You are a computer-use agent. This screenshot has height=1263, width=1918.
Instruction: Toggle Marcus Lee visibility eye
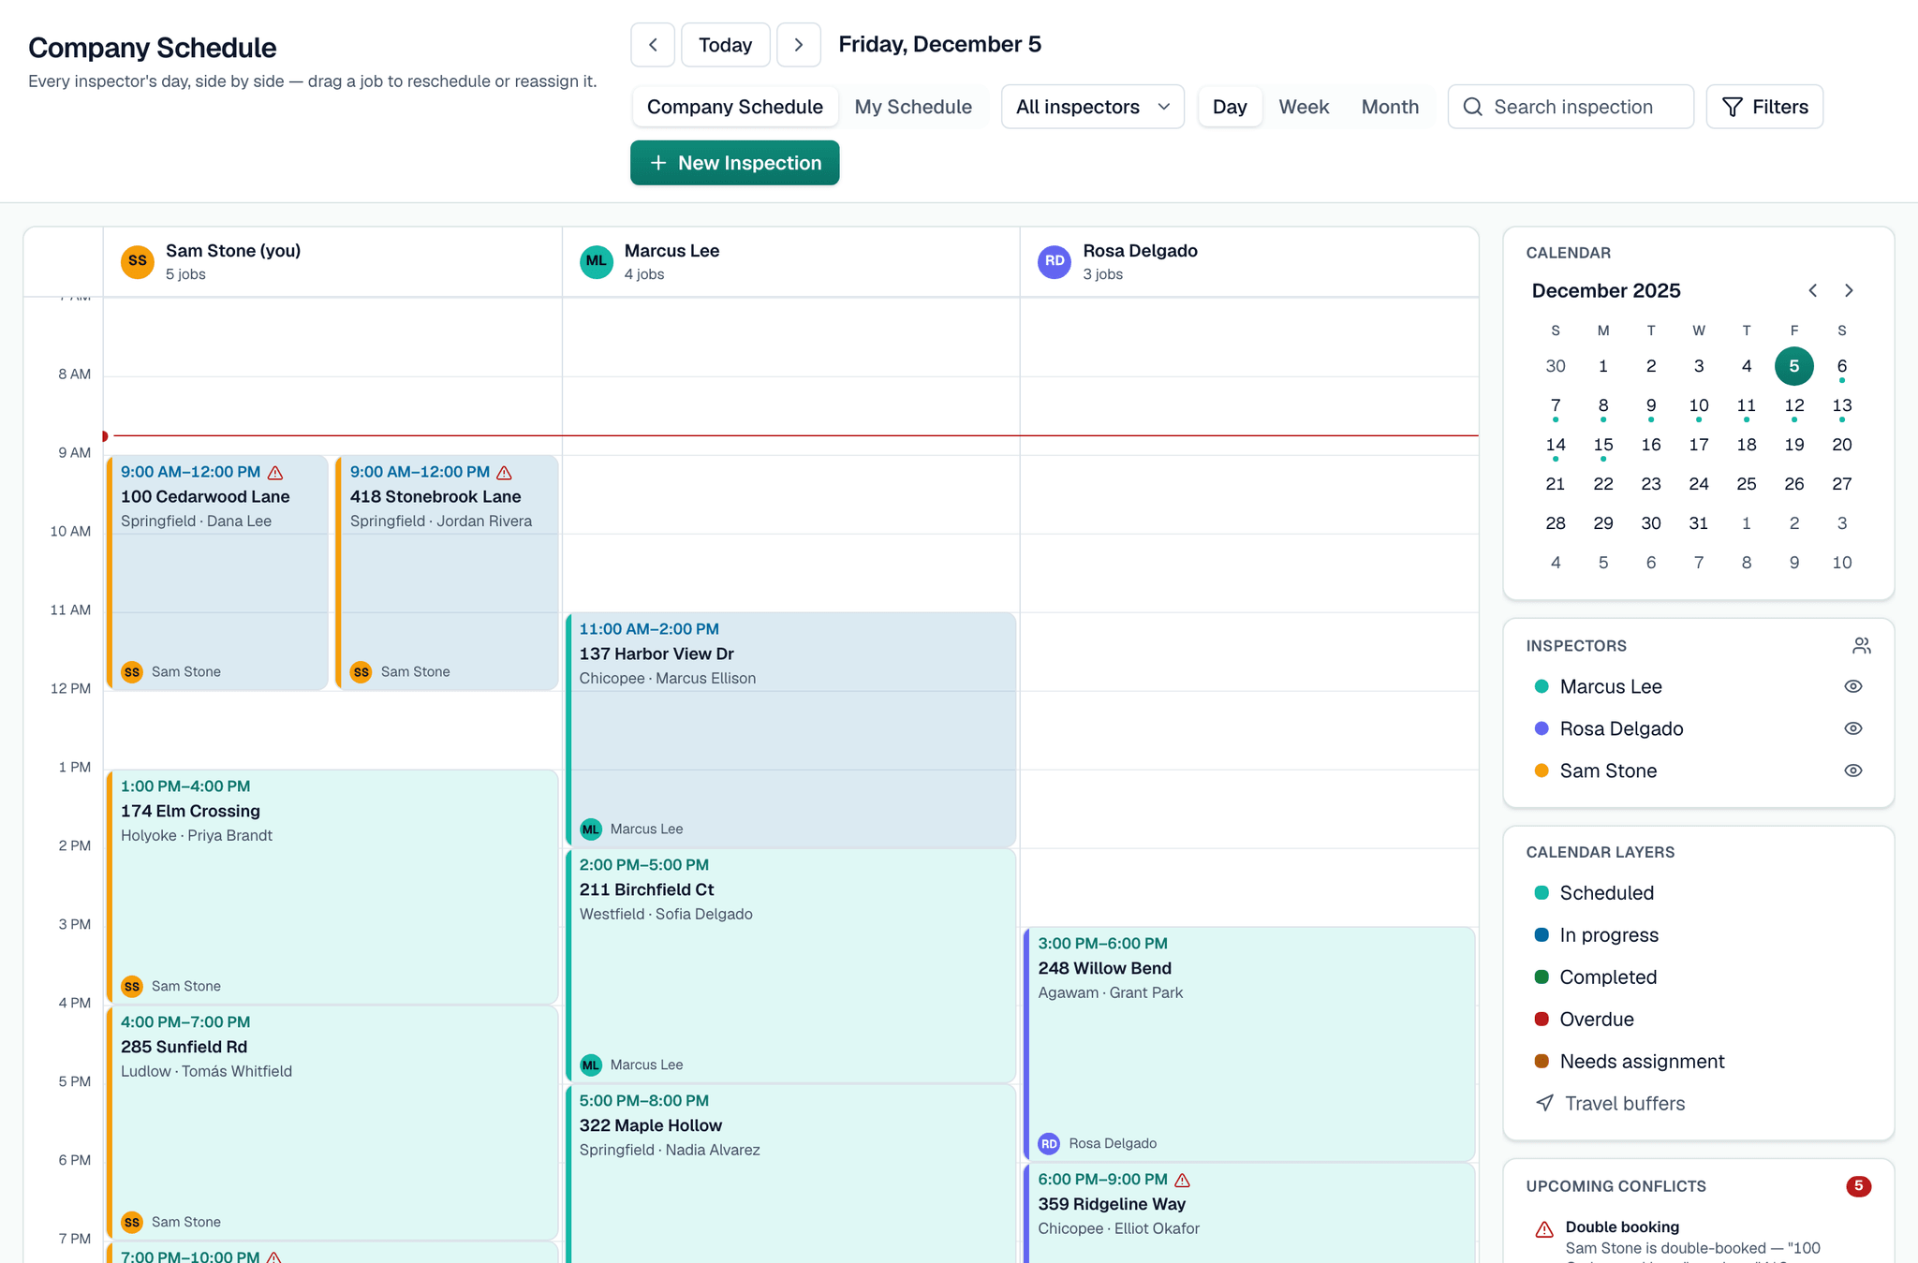point(1852,686)
